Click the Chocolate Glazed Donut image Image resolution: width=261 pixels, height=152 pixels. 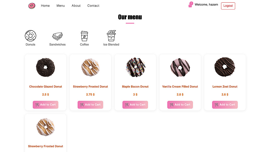[45, 67]
